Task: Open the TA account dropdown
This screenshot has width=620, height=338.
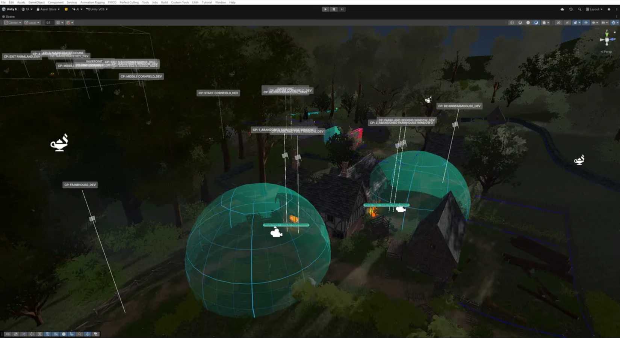Action: coord(27,9)
